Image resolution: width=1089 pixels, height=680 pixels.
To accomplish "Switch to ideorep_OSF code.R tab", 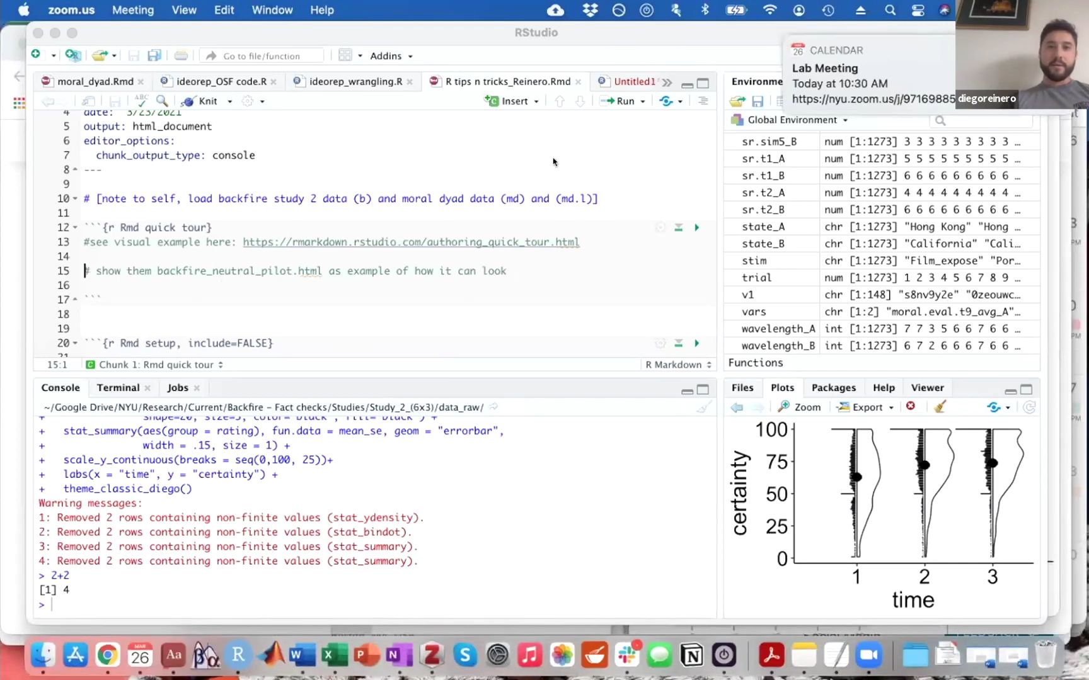I will pos(221,81).
